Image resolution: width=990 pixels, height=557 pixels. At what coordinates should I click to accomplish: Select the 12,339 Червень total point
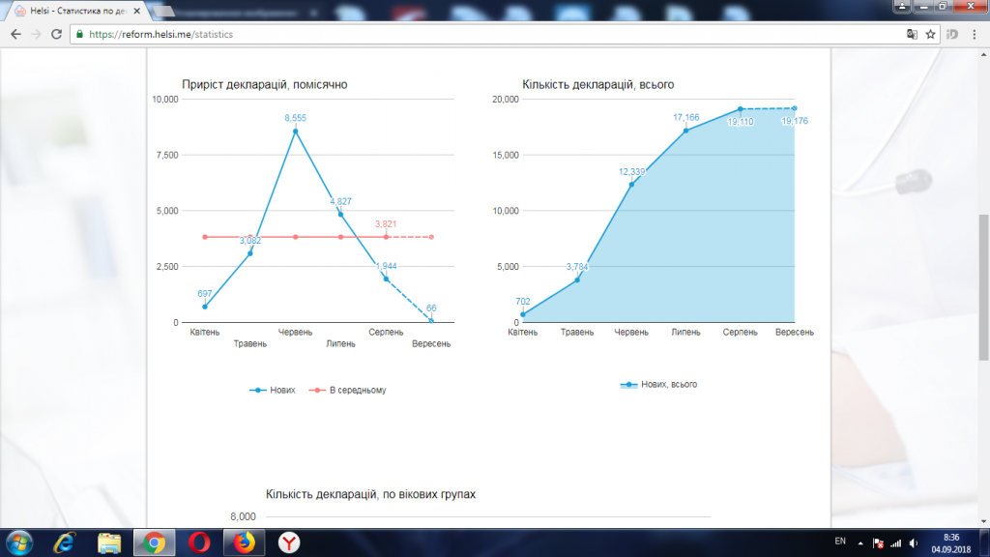click(631, 185)
